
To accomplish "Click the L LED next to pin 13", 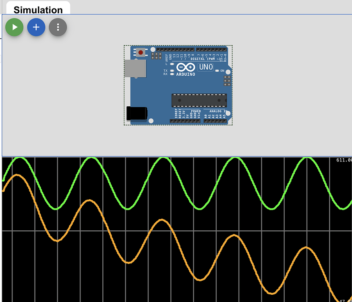I will click(x=172, y=64).
